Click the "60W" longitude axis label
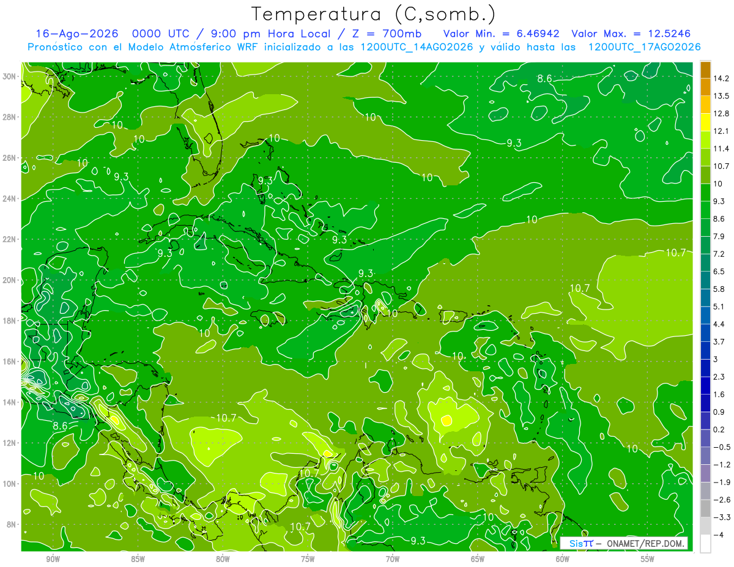The height and width of the screenshot is (567, 734). point(562,559)
